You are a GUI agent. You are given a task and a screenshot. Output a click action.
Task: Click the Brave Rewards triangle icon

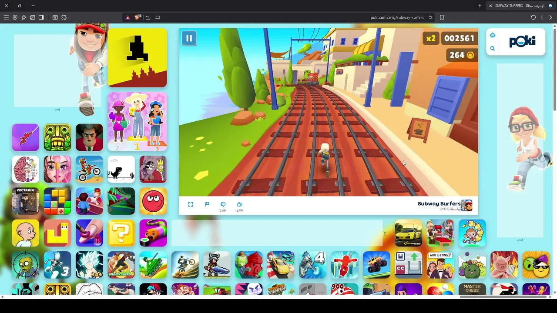128,17
